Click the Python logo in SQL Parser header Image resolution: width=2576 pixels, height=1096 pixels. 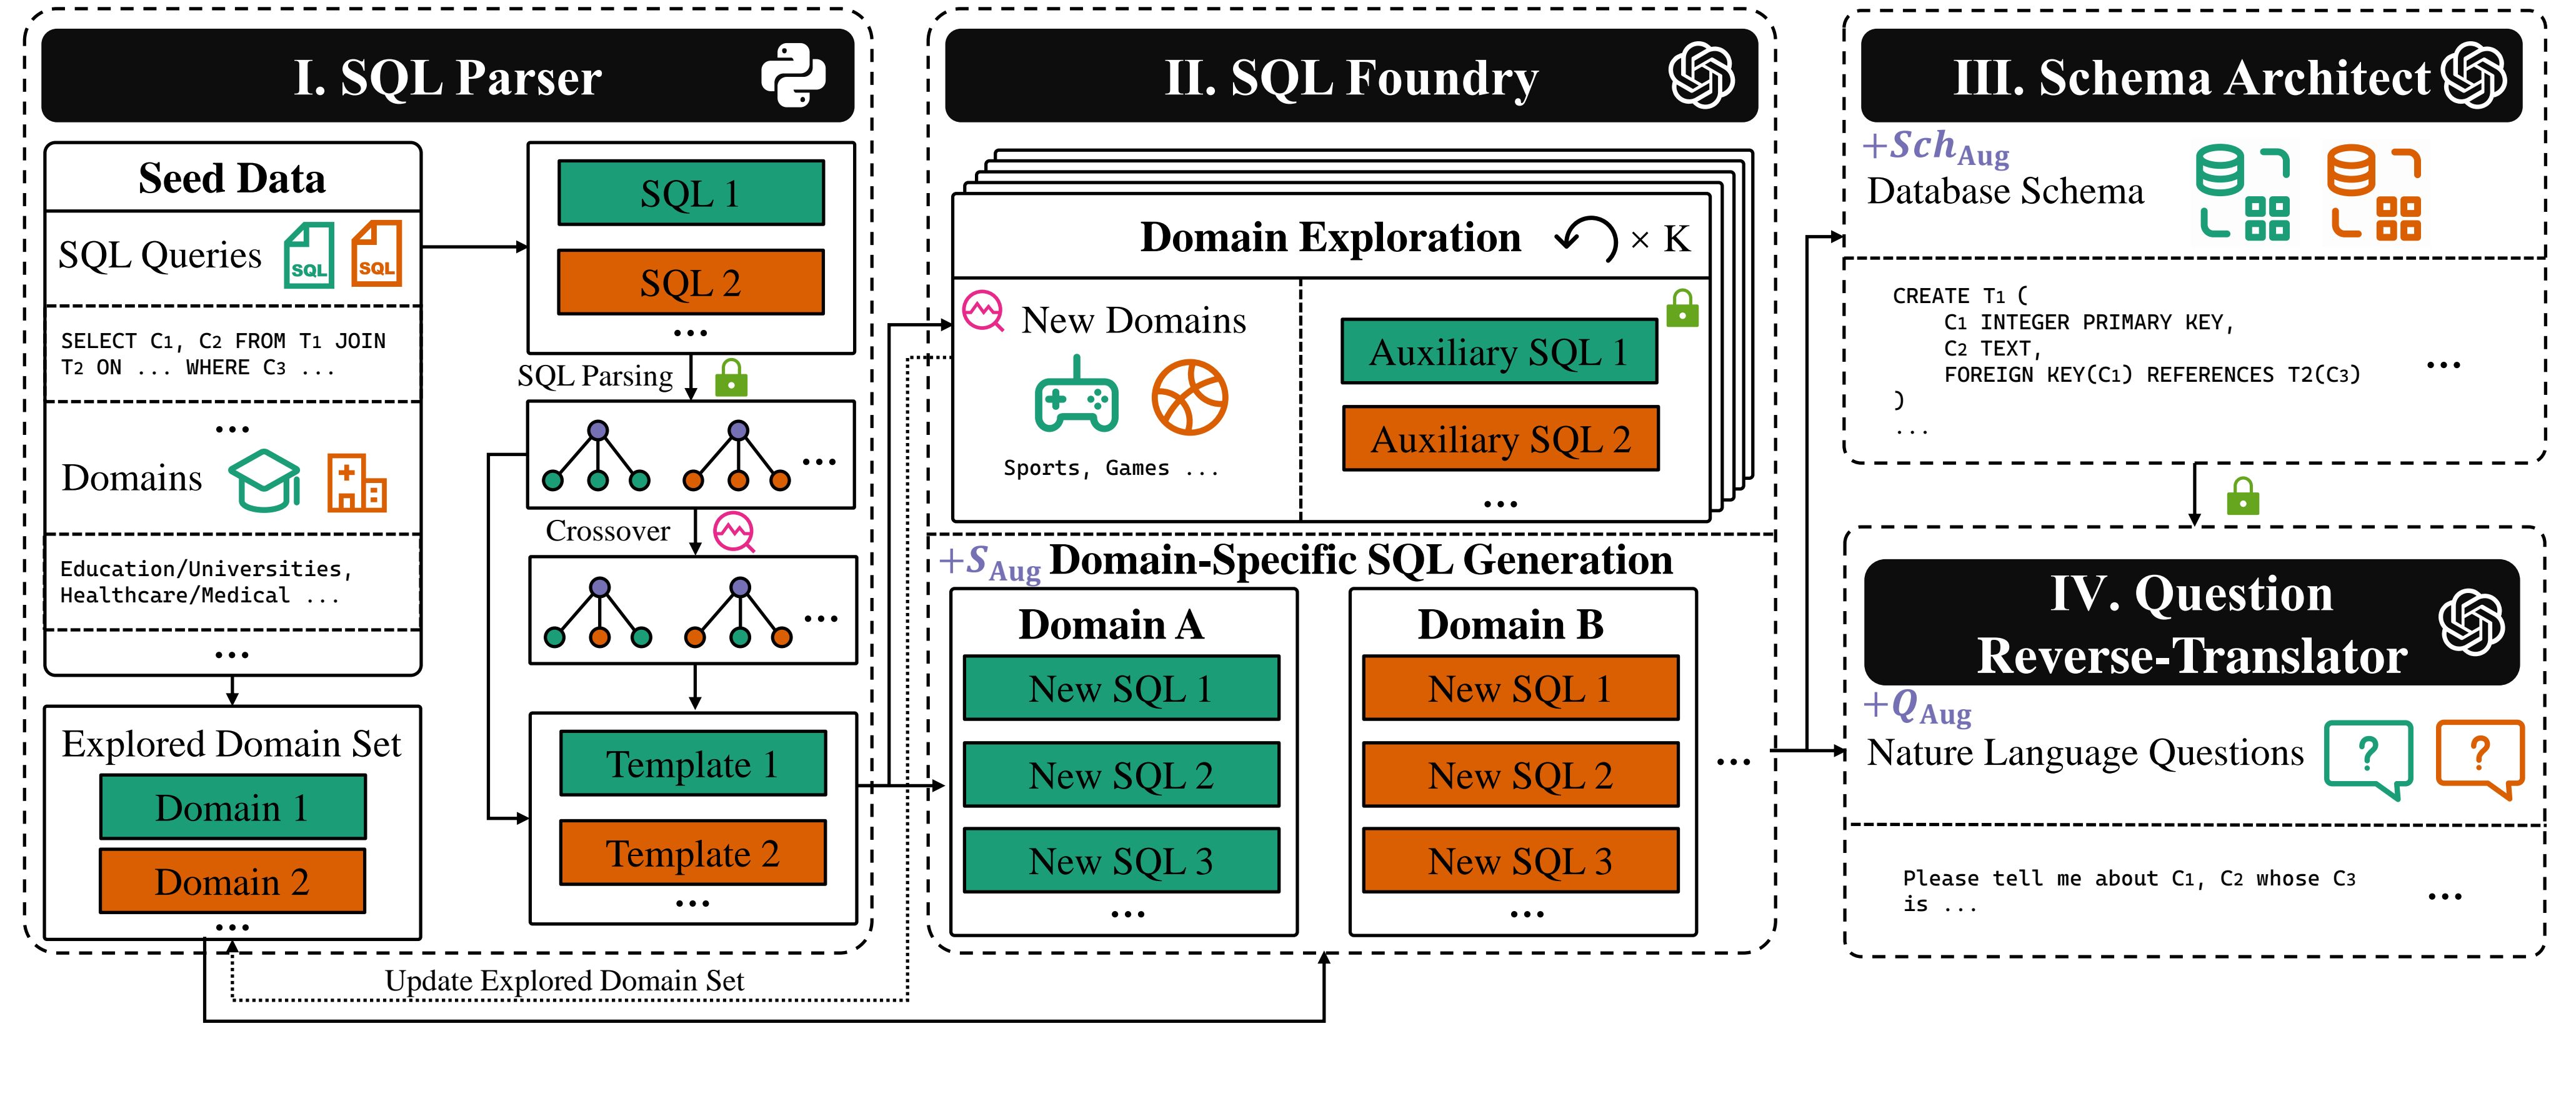[793, 76]
